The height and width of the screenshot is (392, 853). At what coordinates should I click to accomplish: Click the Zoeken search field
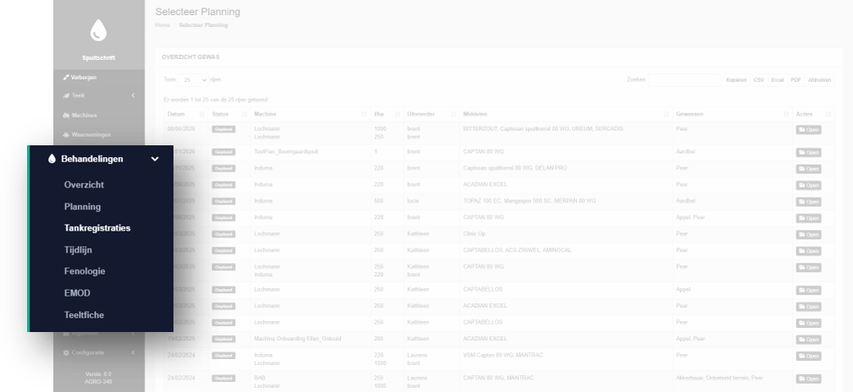tap(684, 80)
